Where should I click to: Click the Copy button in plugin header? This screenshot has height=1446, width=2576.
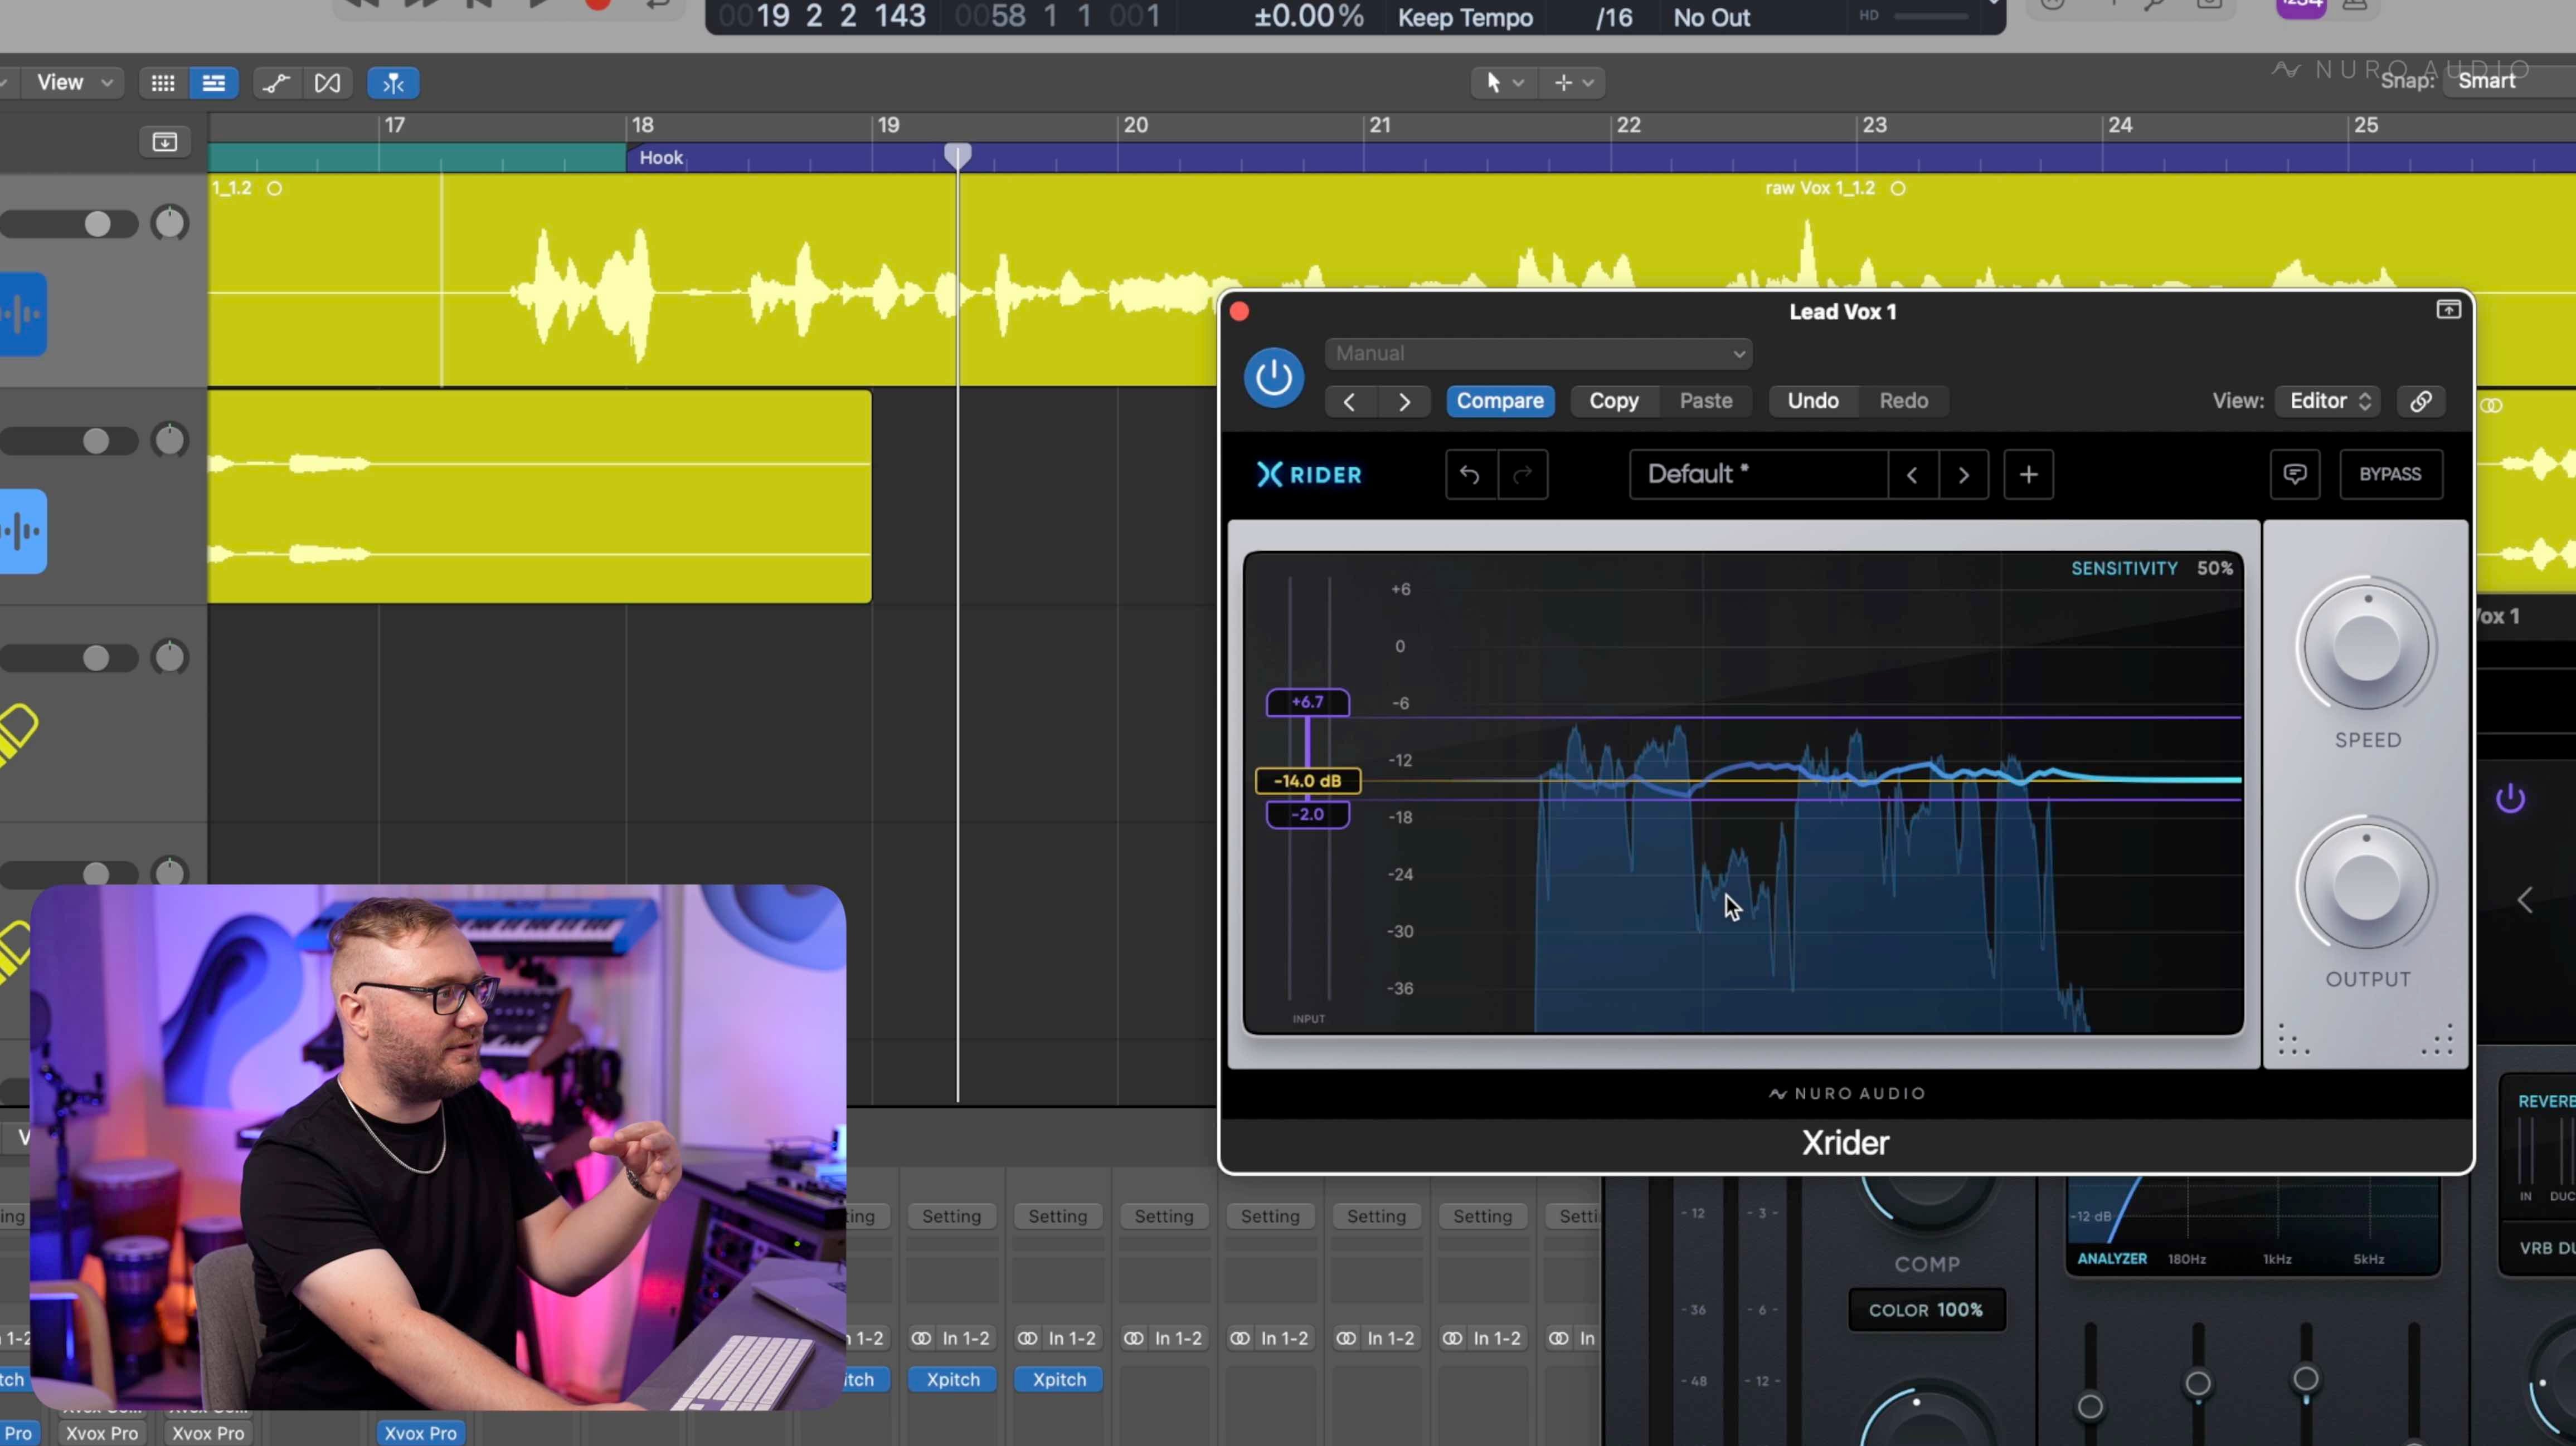(x=1613, y=400)
